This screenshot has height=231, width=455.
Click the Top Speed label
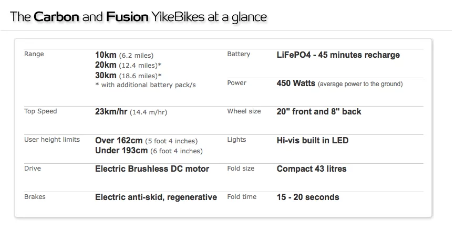pos(40,111)
